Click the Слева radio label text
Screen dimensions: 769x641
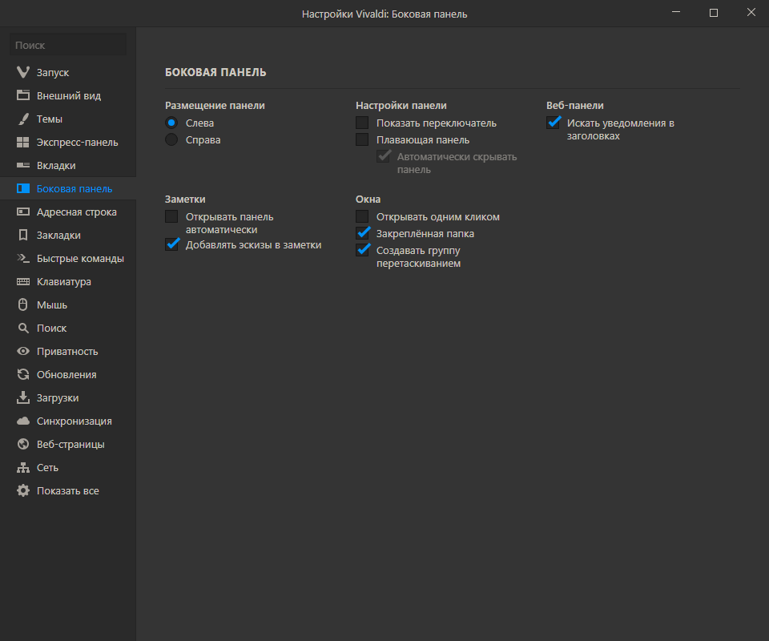tap(199, 123)
